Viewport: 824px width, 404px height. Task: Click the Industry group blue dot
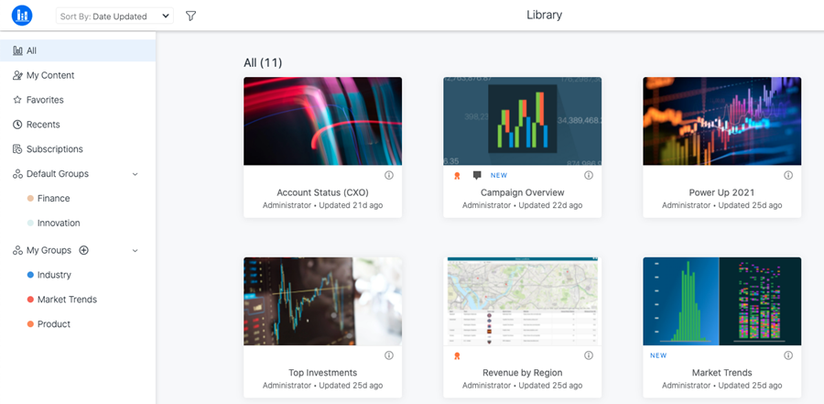(x=30, y=275)
